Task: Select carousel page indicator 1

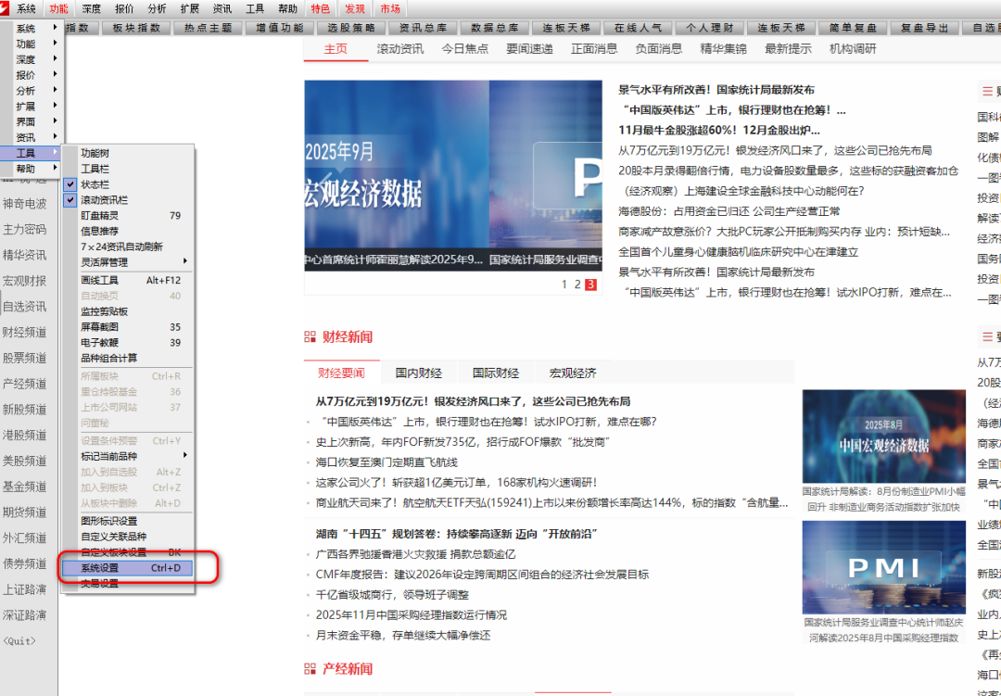Action: pos(564,285)
